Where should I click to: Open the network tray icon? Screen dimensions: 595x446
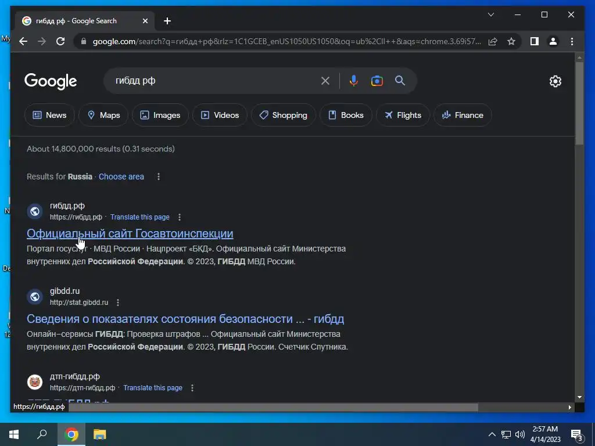(506, 434)
